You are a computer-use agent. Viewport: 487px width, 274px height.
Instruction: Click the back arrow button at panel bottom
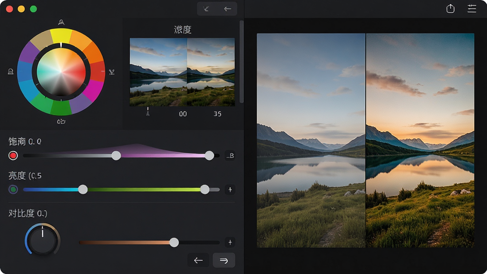coord(198,260)
